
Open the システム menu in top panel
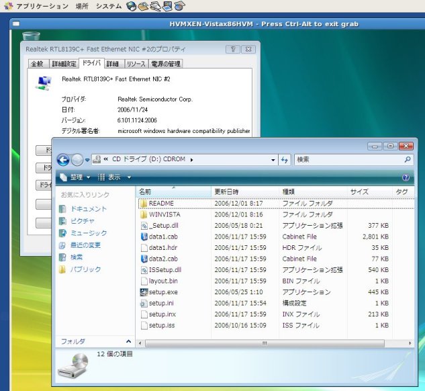(109, 5)
